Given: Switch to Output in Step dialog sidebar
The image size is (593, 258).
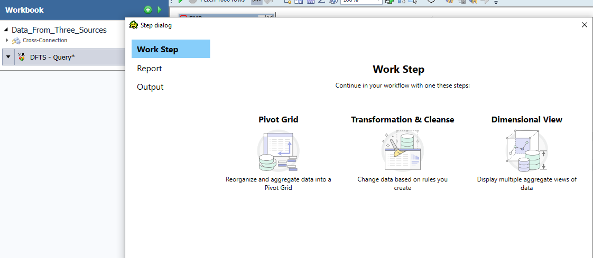Looking at the screenshot, I should click(x=150, y=87).
